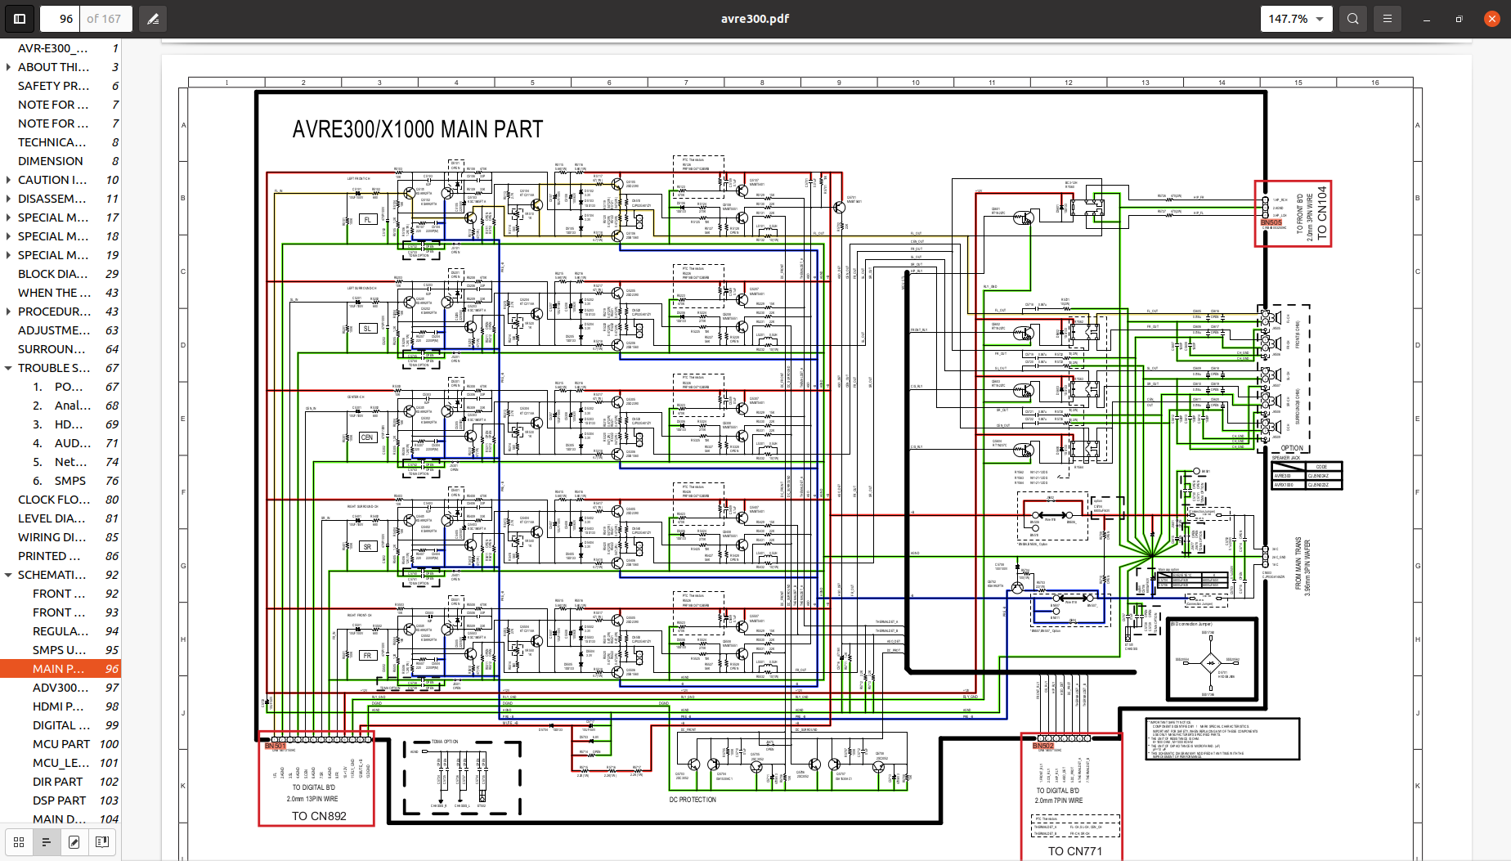Viewport: 1511px width, 861px height.
Task: Open PRINTED ... page 86
Action: coord(61,556)
